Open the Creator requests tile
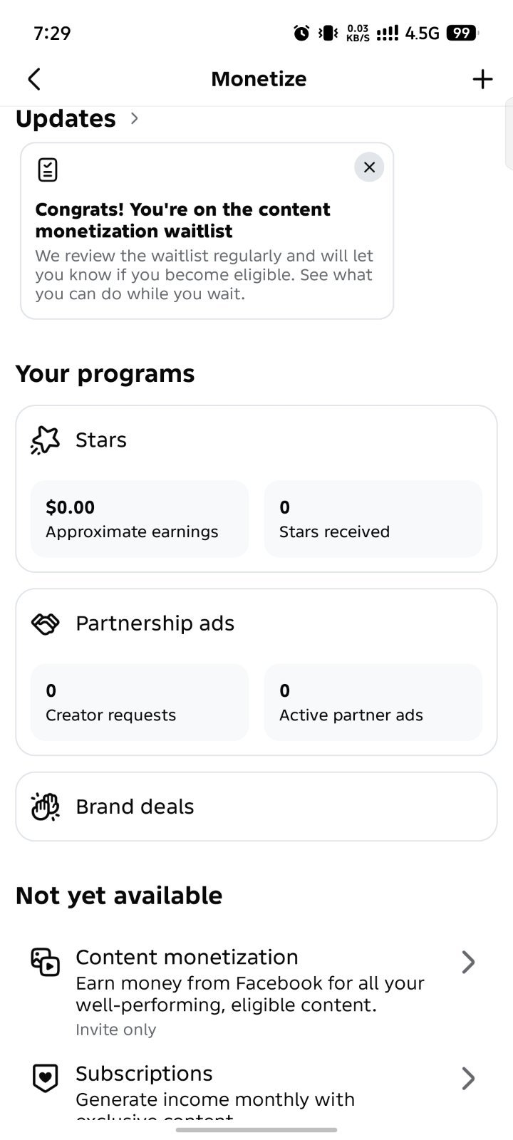Viewport: 513px width, 1140px height. [x=140, y=702]
